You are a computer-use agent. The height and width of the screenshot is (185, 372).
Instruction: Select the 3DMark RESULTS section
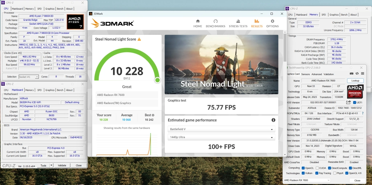pyautogui.click(x=257, y=24)
